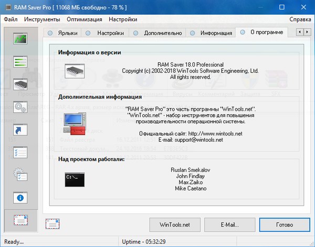Switch to the Ярлыки tab
315x247 pixels.
click(x=63, y=33)
